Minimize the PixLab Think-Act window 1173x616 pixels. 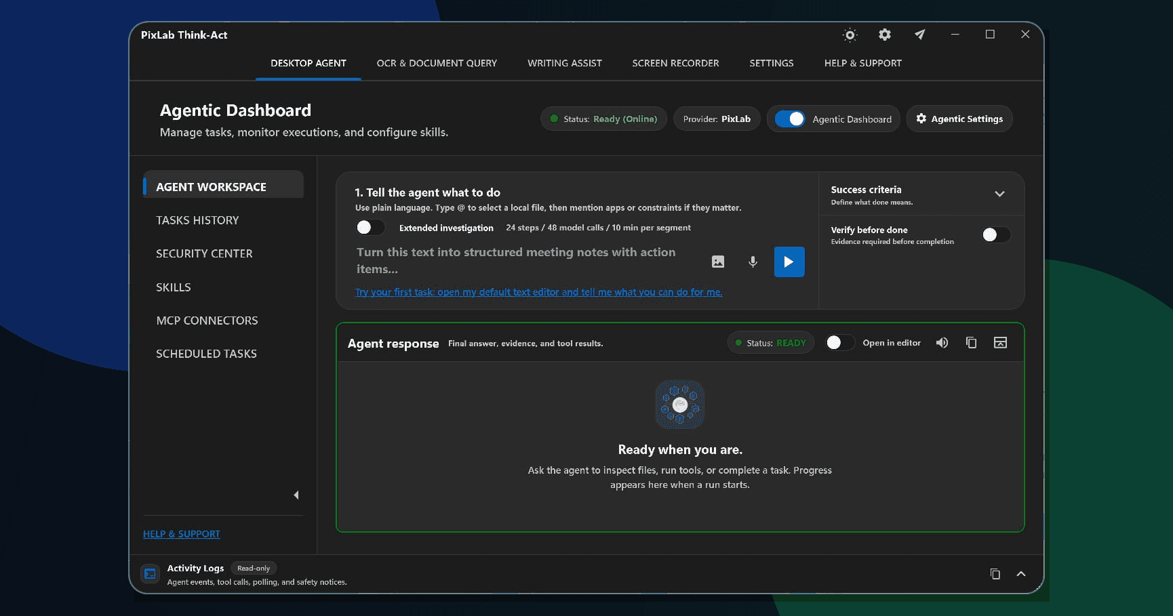coord(955,35)
